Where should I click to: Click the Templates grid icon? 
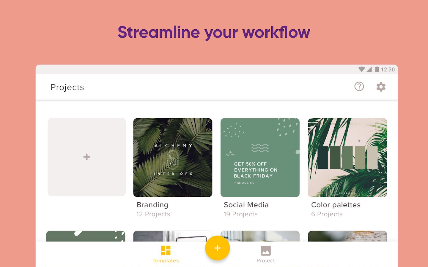pos(166,250)
